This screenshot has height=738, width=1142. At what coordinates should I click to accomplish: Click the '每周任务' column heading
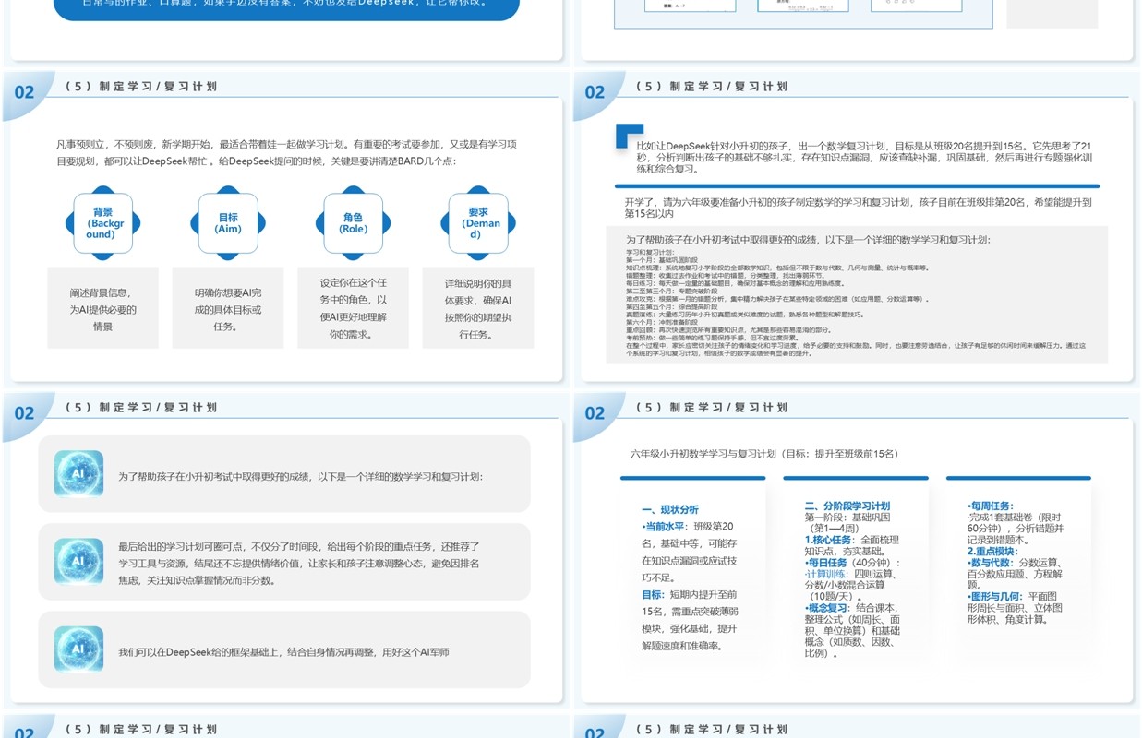[x=991, y=506]
